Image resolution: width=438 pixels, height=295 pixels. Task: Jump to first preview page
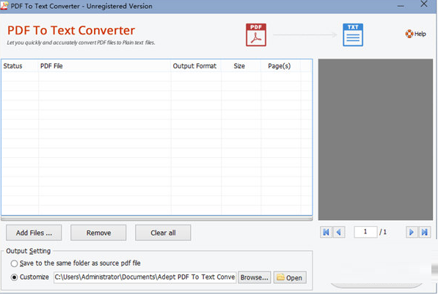coord(326,232)
